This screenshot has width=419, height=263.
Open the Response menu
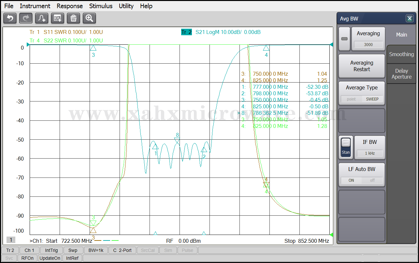pos(70,6)
